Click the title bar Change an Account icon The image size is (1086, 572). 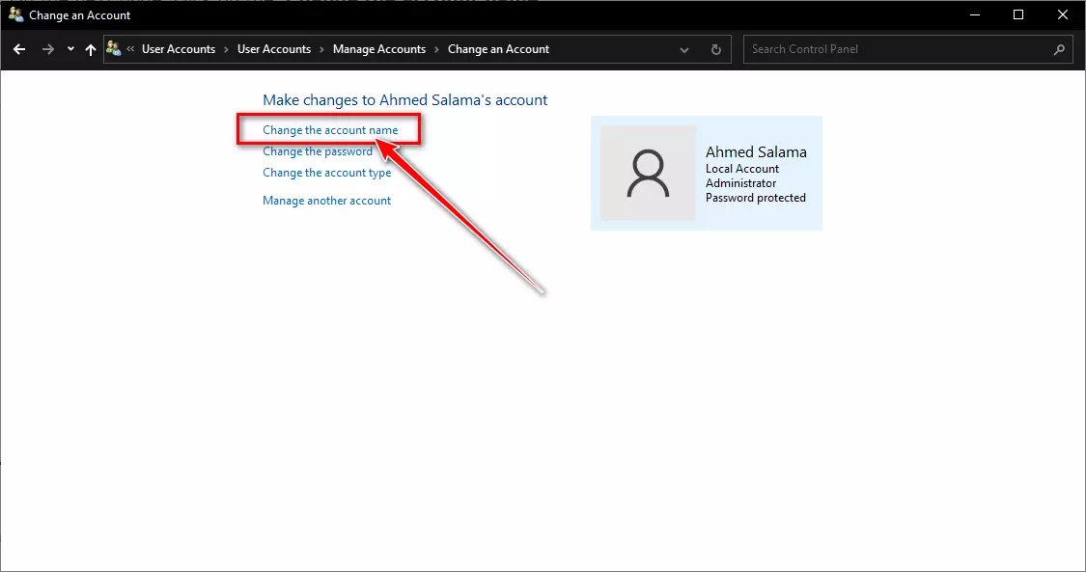pyautogui.click(x=16, y=14)
